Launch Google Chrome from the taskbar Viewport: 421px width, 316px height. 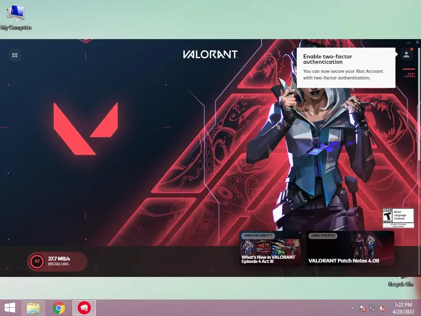point(58,308)
